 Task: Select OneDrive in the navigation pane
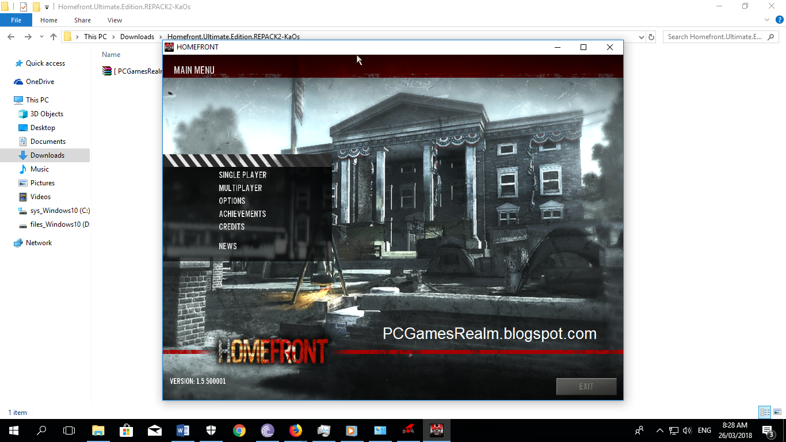(40, 82)
